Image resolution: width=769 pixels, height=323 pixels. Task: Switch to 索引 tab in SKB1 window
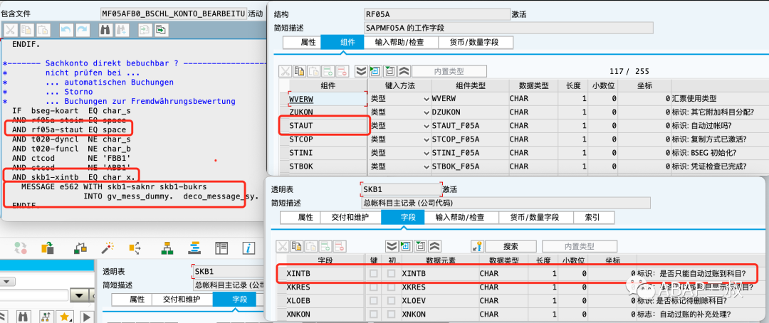coord(593,217)
